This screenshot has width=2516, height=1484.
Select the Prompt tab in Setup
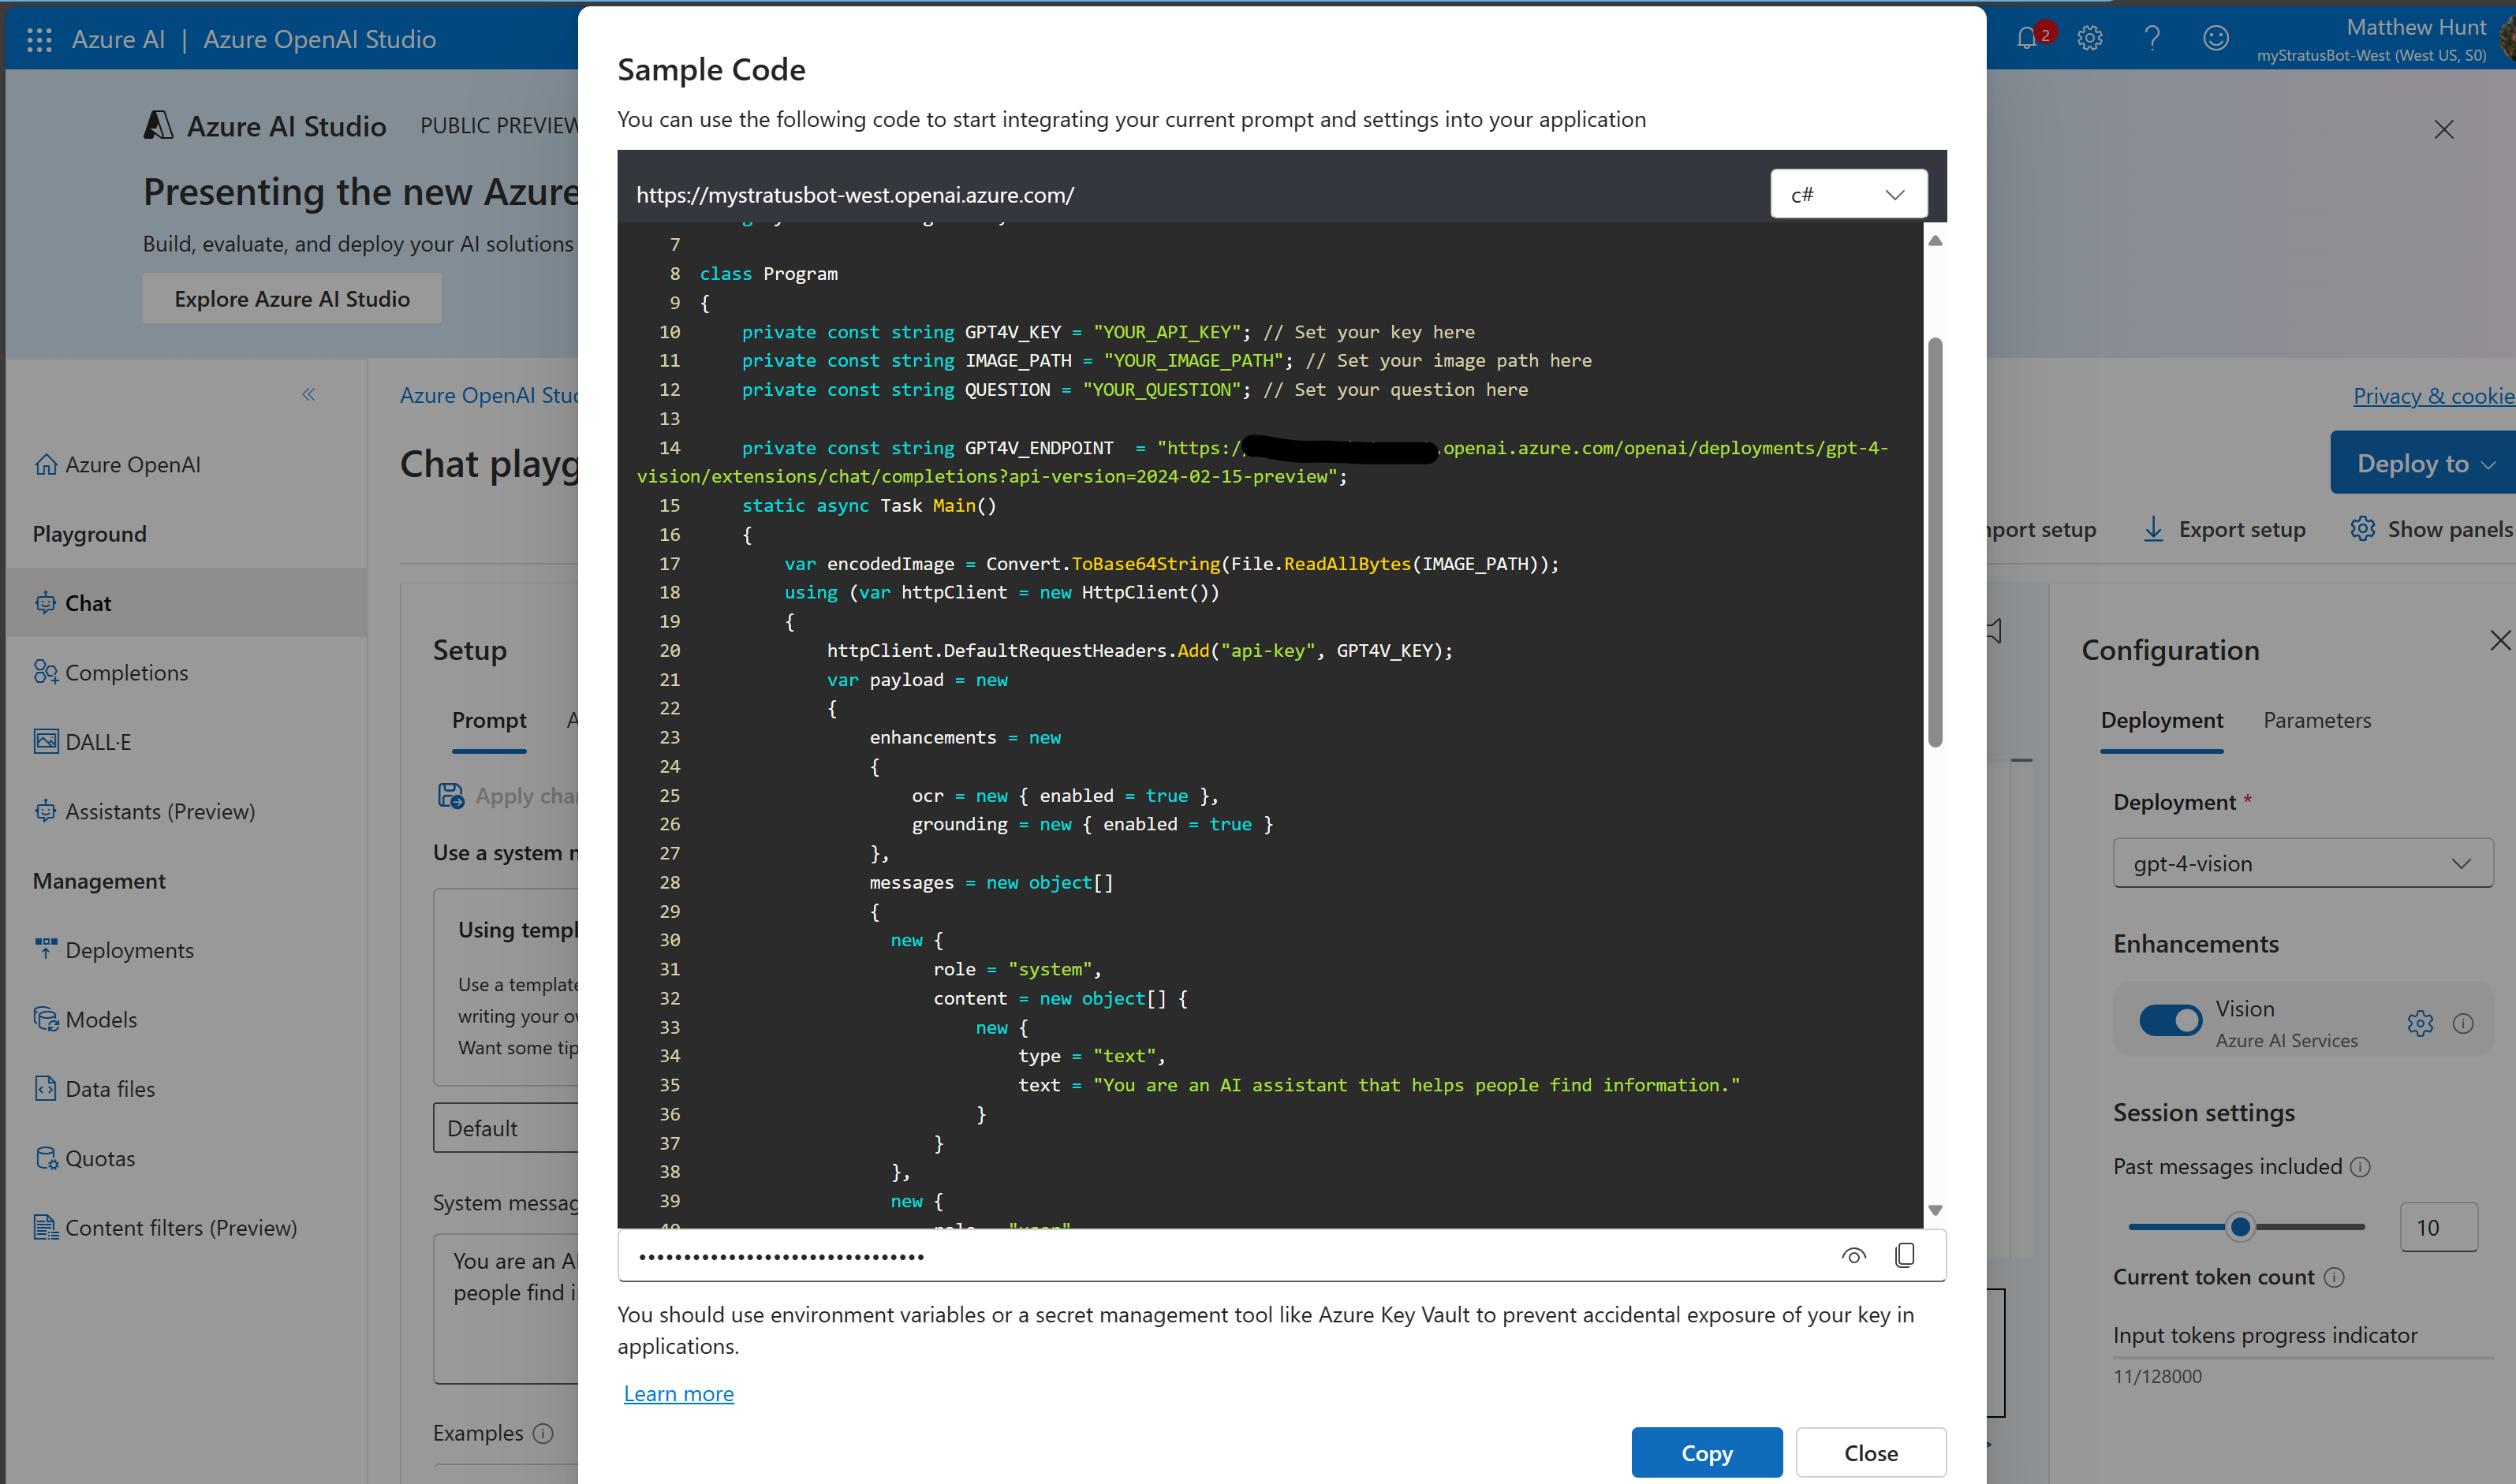[x=489, y=720]
